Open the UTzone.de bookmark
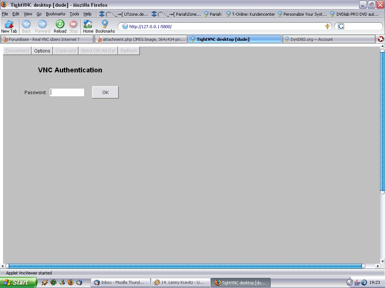This screenshot has height=288, width=385. [x=124, y=14]
